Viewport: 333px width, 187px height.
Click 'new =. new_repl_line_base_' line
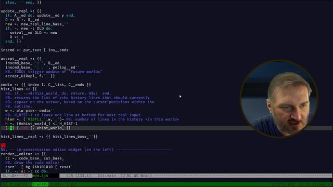(x=37, y=24)
